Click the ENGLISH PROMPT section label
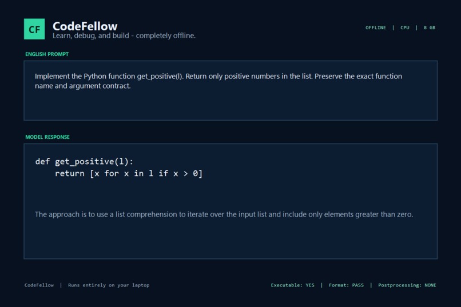Screen dimensions: 461x307 click(x=47, y=54)
